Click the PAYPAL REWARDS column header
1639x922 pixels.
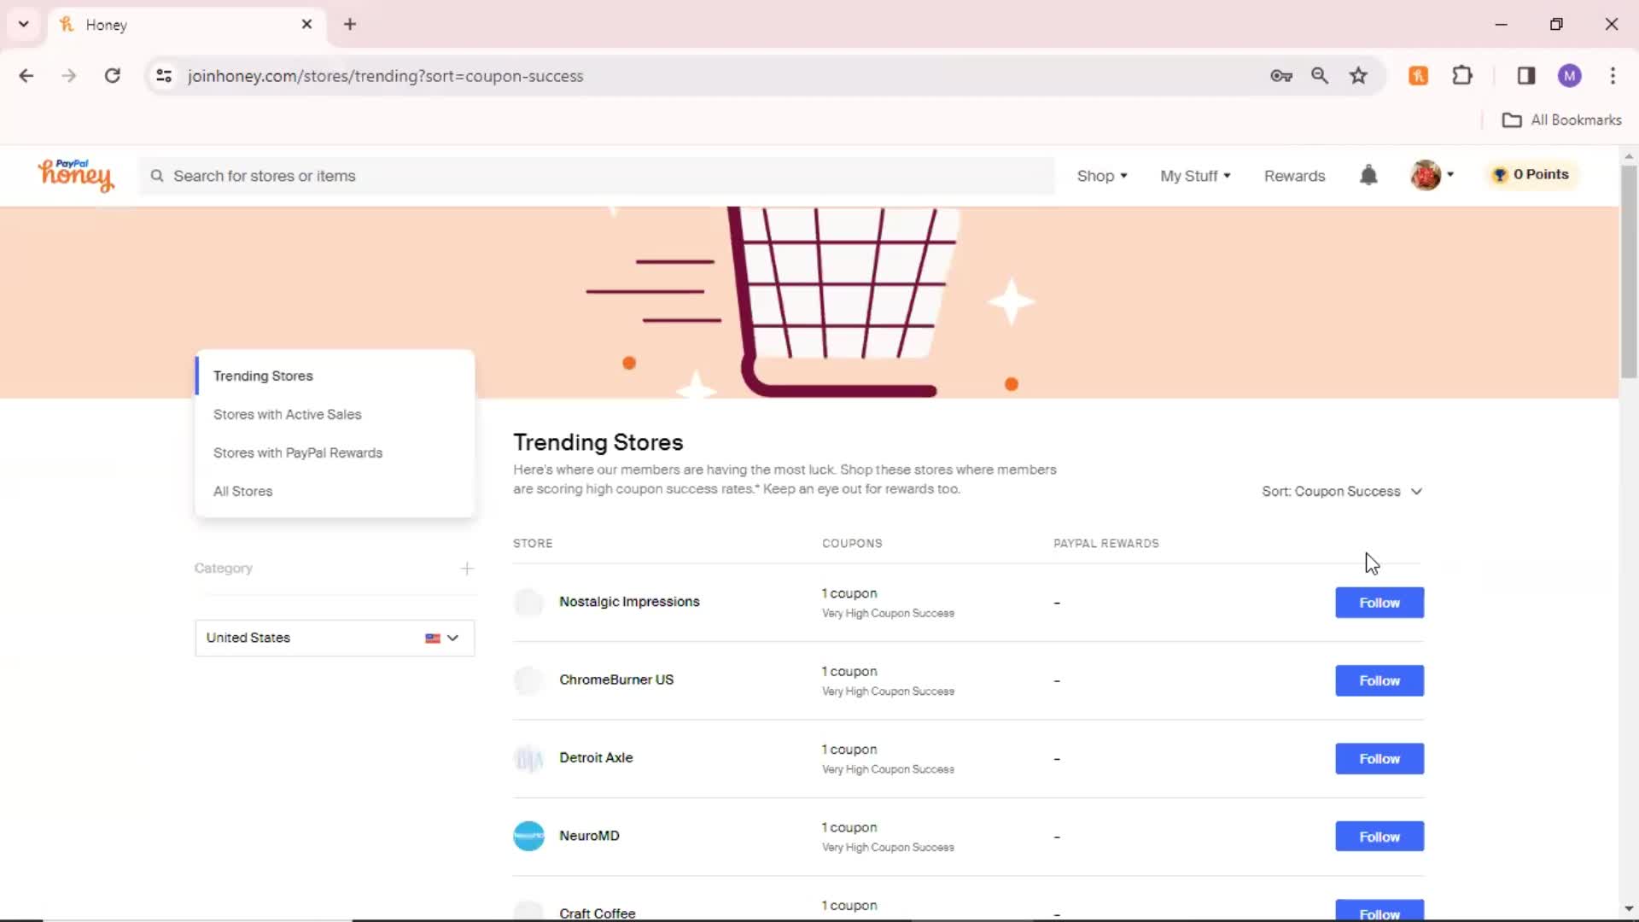coord(1106,544)
